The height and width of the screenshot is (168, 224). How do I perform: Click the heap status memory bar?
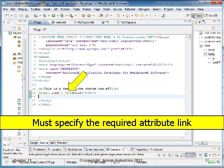pyautogui.click(x=212, y=162)
